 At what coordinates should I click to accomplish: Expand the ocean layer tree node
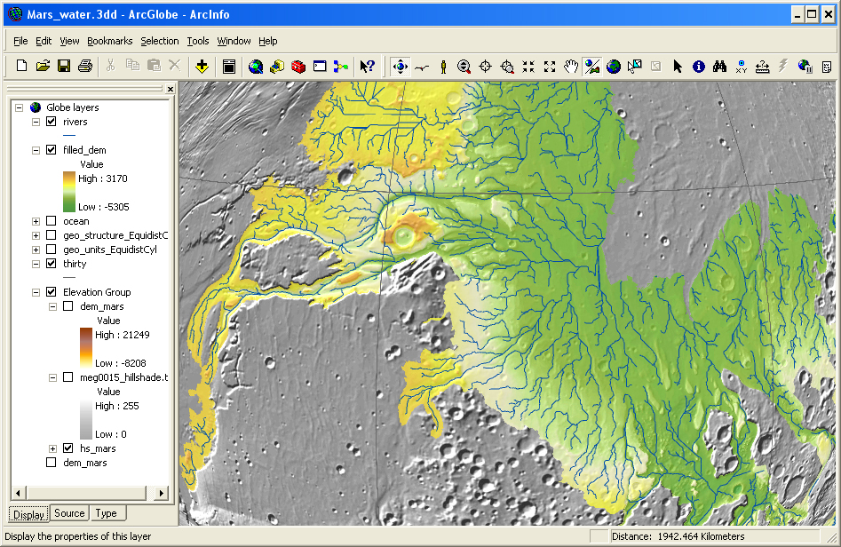[x=36, y=221]
